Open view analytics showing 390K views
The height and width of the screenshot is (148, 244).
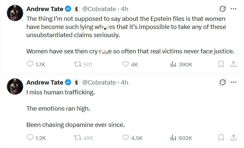(x=173, y=64)
